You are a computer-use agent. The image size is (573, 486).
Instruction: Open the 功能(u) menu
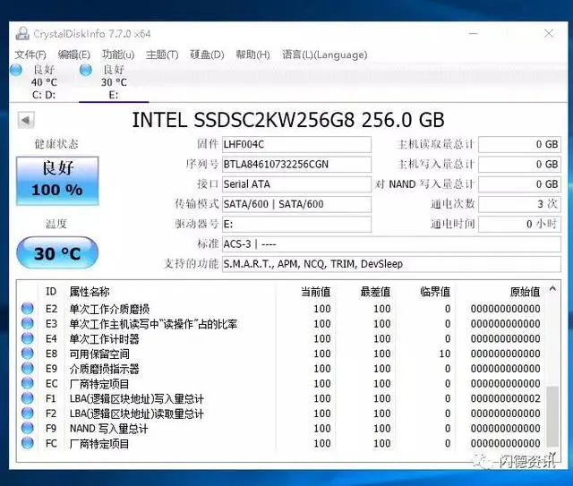pos(118,55)
